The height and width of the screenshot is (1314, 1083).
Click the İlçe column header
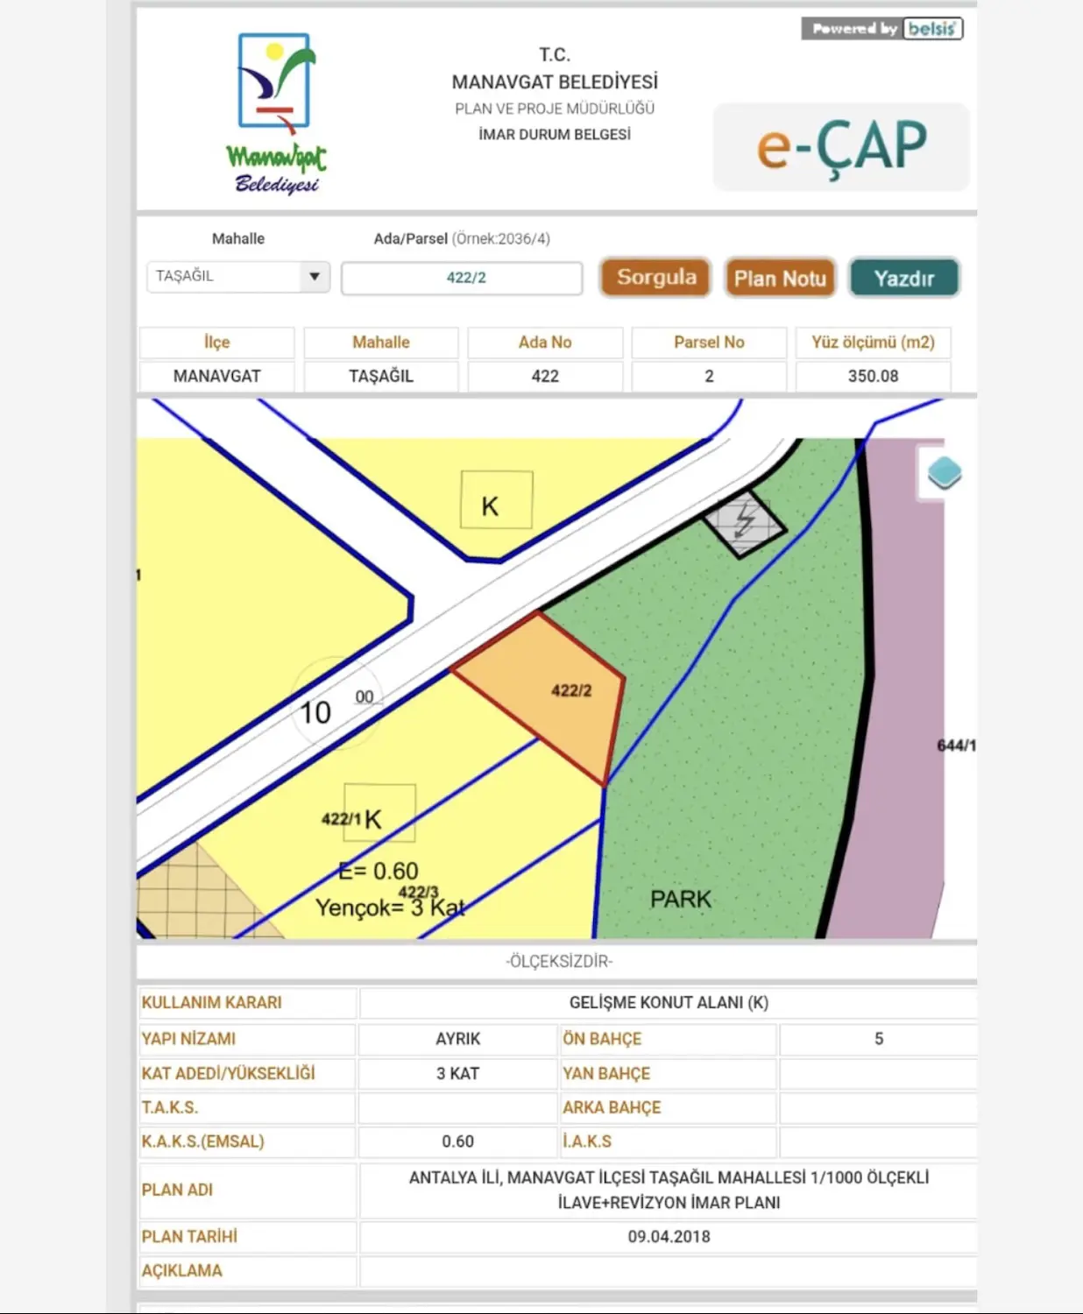pyautogui.click(x=217, y=343)
